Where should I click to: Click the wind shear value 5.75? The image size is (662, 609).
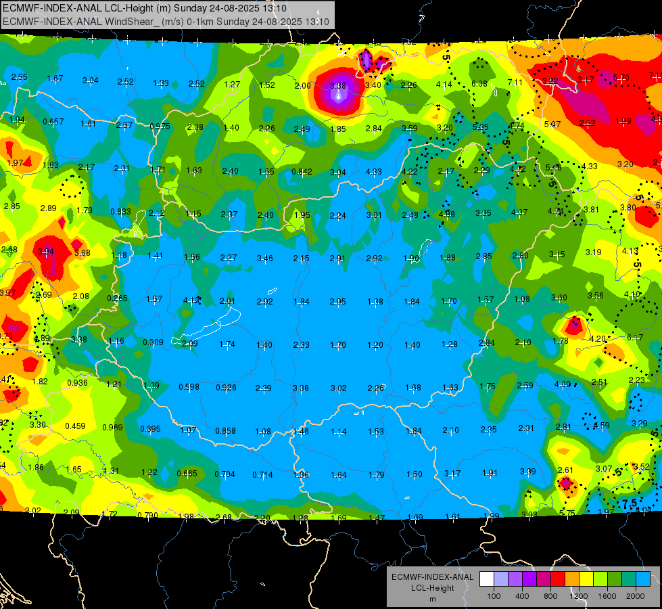tap(567, 513)
